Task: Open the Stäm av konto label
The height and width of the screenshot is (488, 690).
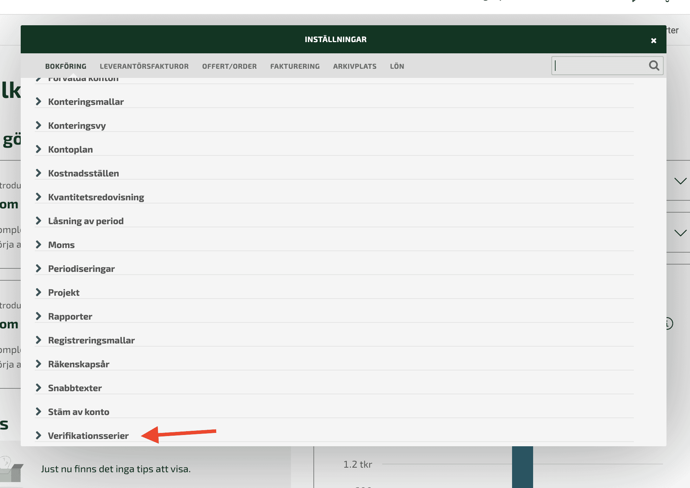Action: tap(79, 412)
